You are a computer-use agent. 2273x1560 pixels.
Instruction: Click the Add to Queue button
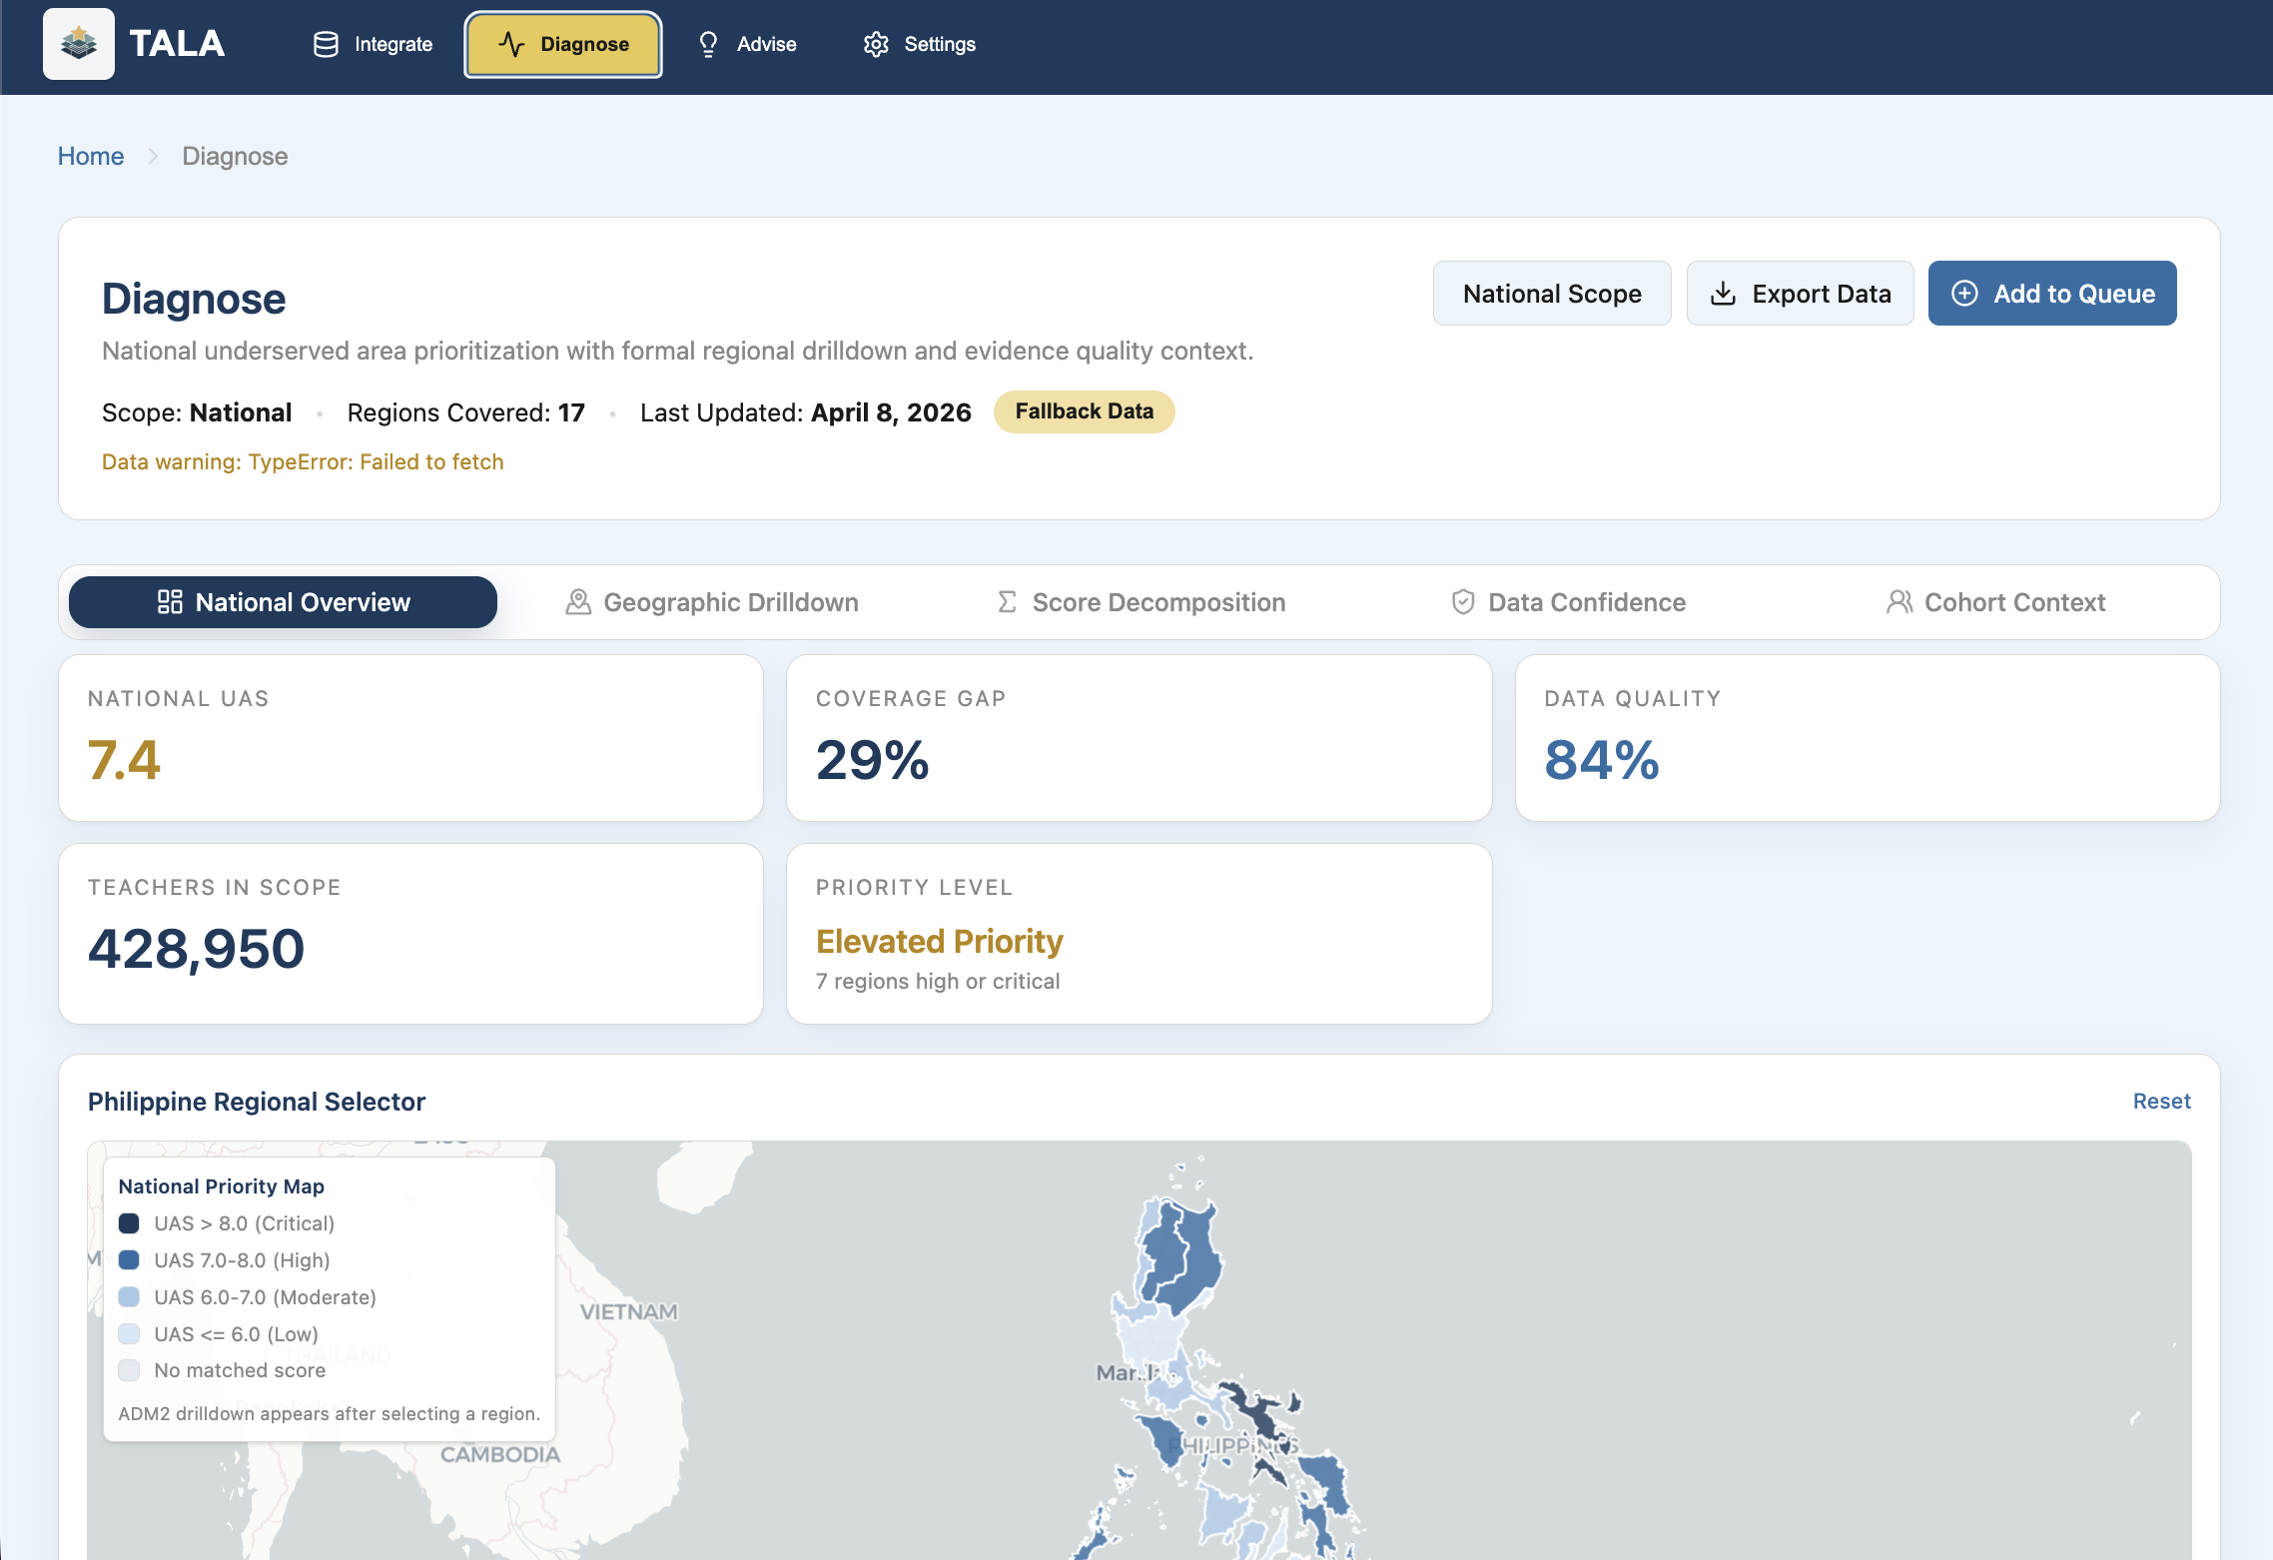pyautogui.click(x=2052, y=294)
